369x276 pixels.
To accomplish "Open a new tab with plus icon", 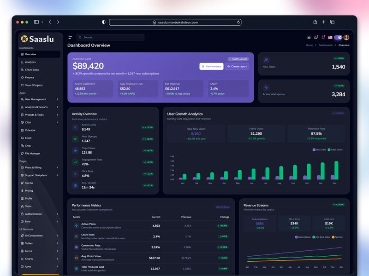I will pyautogui.click(x=324, y=22).
